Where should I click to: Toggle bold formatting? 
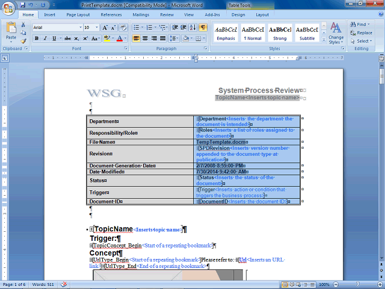[37, 39]
